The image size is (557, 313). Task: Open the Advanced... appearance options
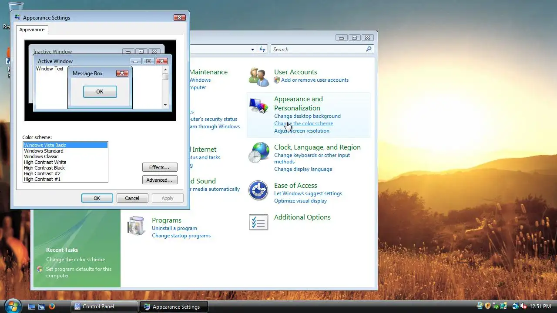160,180
